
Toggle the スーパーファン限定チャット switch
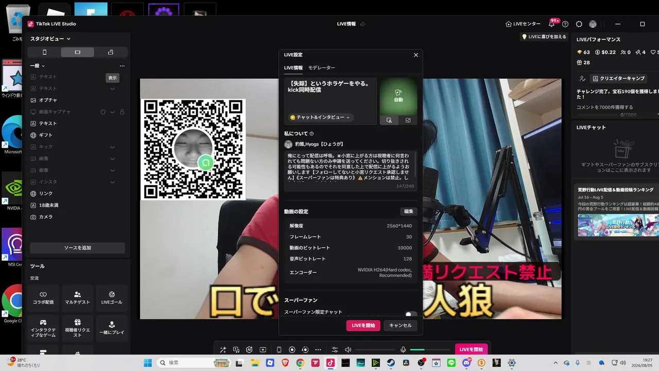coord(410,314)
